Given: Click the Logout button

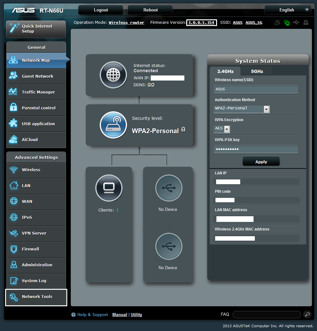Looking at the screenshot, I should 101,10.
